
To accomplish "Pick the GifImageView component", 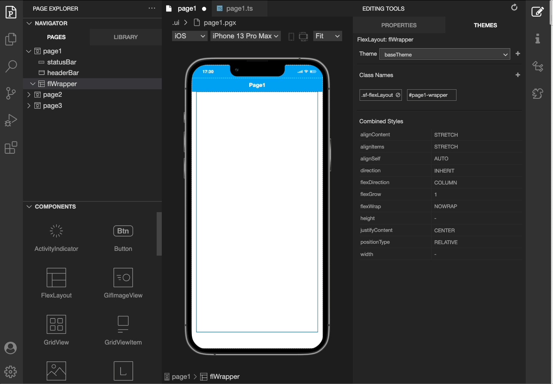I will pyautogui.click(x=123, y=283).
